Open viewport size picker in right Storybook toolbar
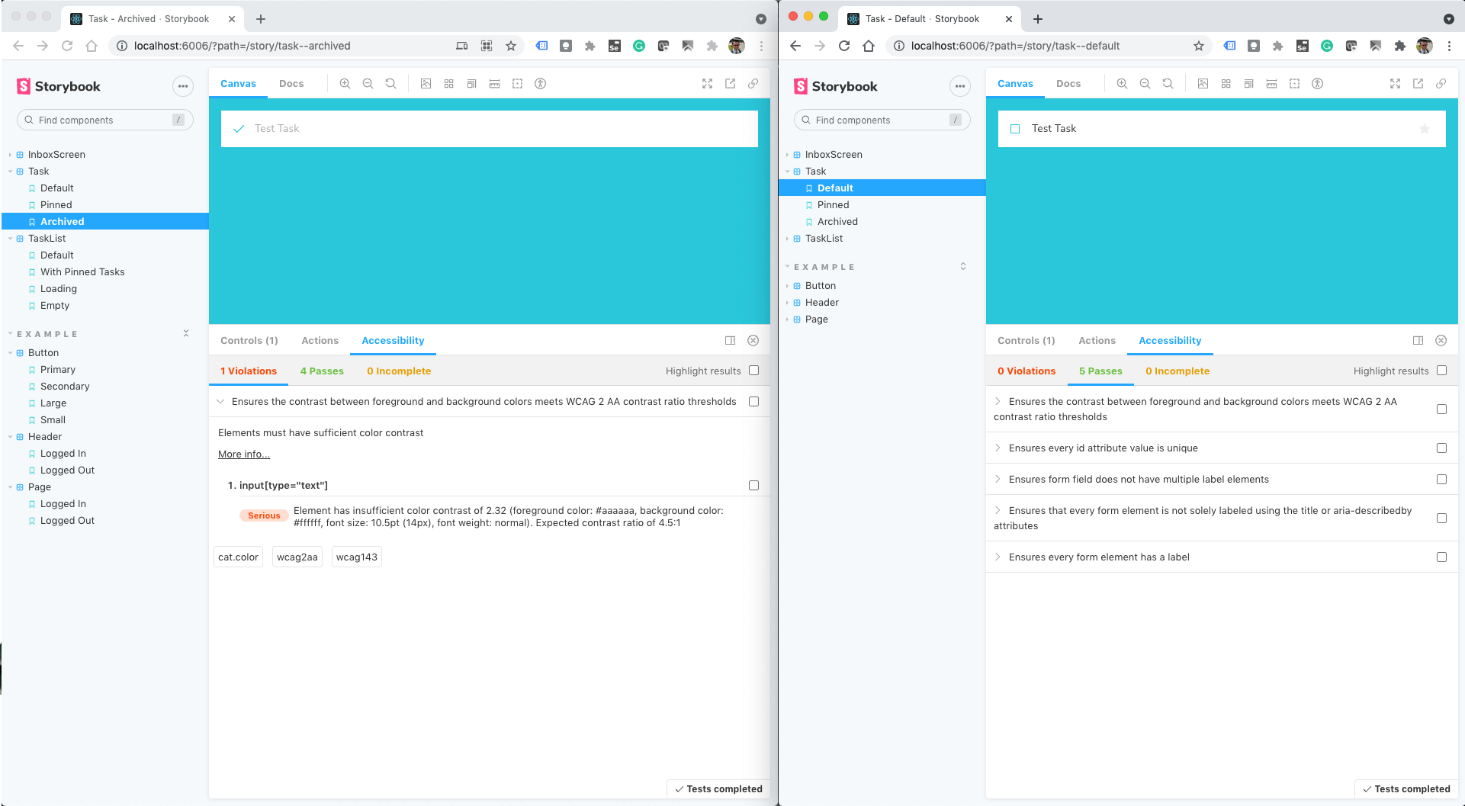This screenshot has height=806, width=1465. pyautogui.click(x=1248, y=84)
